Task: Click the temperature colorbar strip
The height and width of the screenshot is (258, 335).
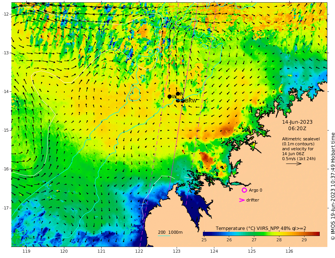Action: point(261,234)
